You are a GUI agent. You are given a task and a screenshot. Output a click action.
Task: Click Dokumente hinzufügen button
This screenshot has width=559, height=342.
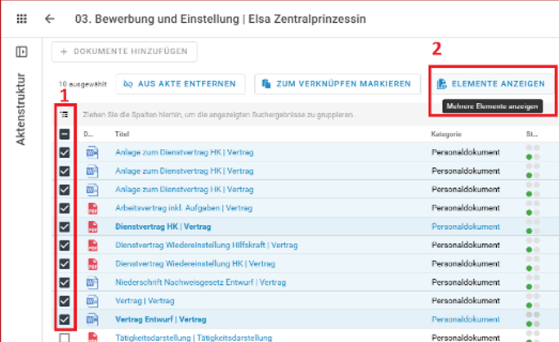[x=124, y=52]
